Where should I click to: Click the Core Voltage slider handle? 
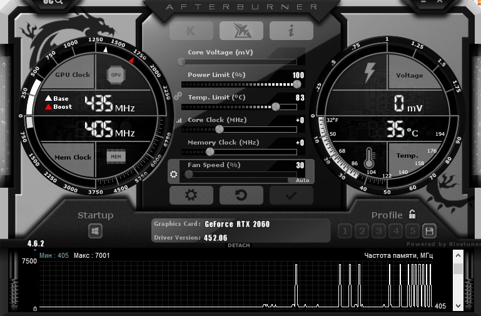coord(181,62)
